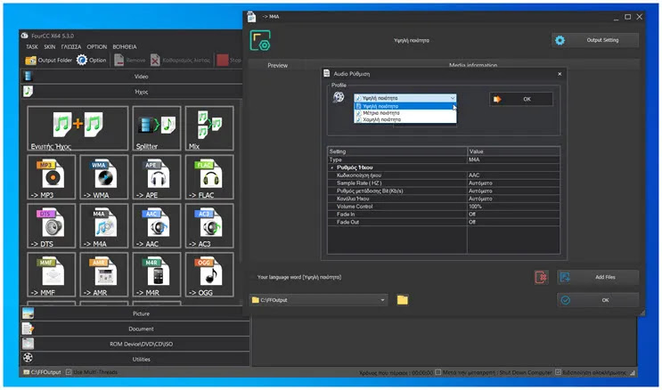Click the Sample Rate (HZ) value cell Αυτόματο
Viewport: 662px width, 390px height.
[513, 183]
